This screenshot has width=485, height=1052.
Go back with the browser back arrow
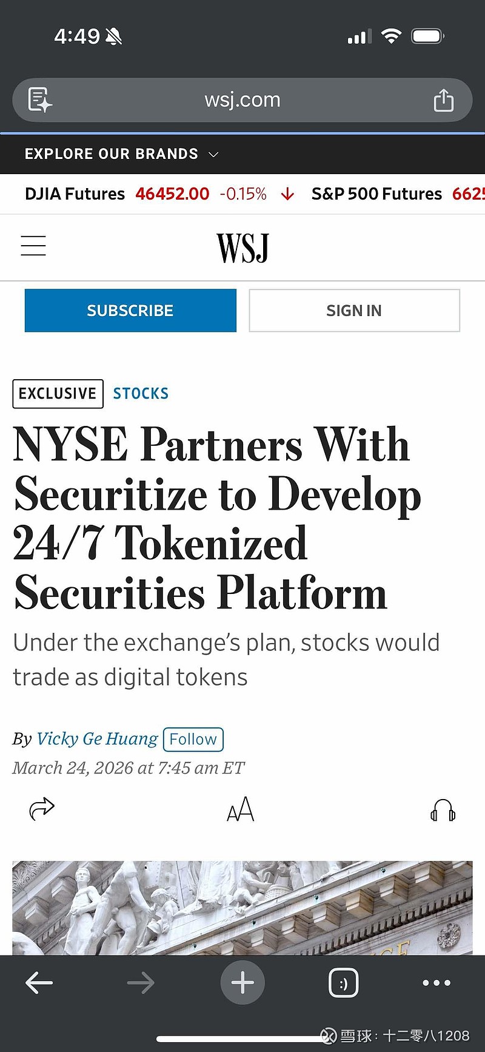point(39,983)
